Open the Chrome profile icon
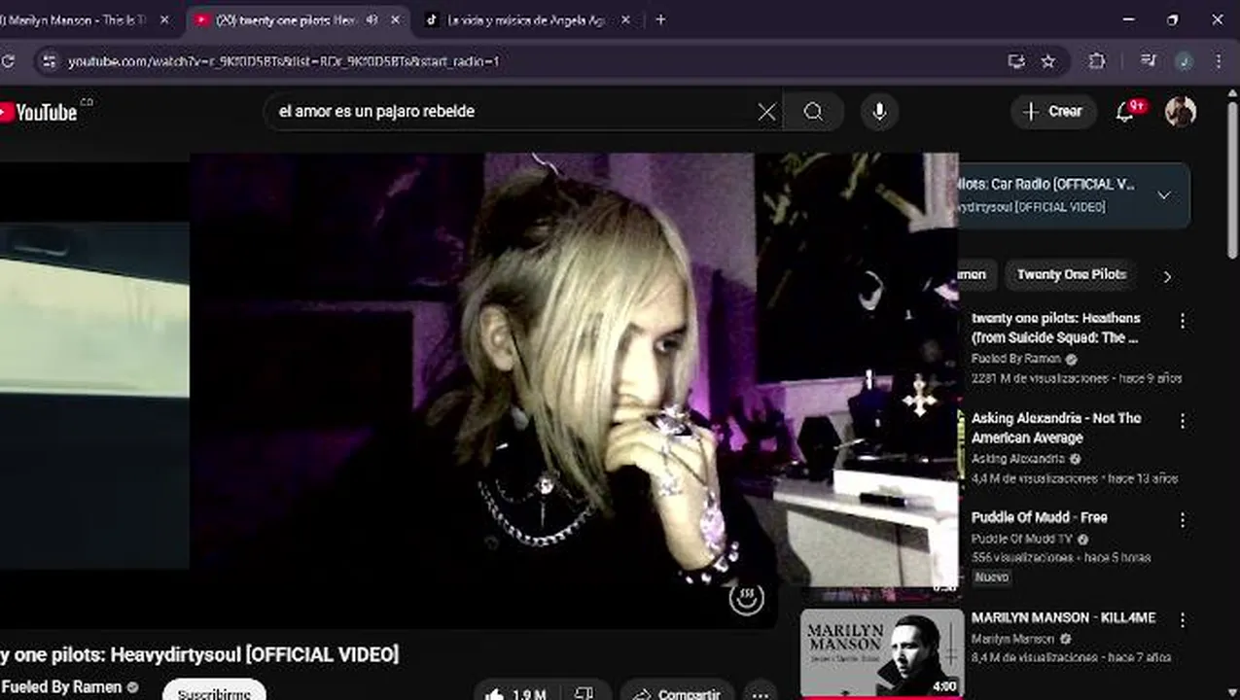Viewport: 1240px width, 700px height. [1184, 61]
